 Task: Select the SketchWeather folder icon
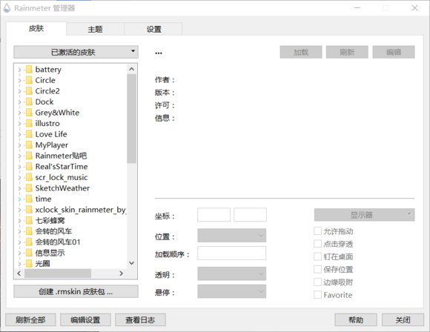click(29, 188)
